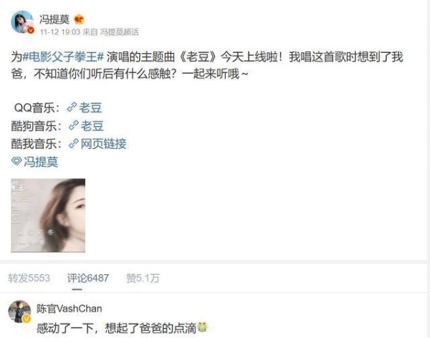Viewport: 430px width, 338px height.
Task: Click the verified V badge on 冯提莫's avatar
Action: [x=31, y=30]
